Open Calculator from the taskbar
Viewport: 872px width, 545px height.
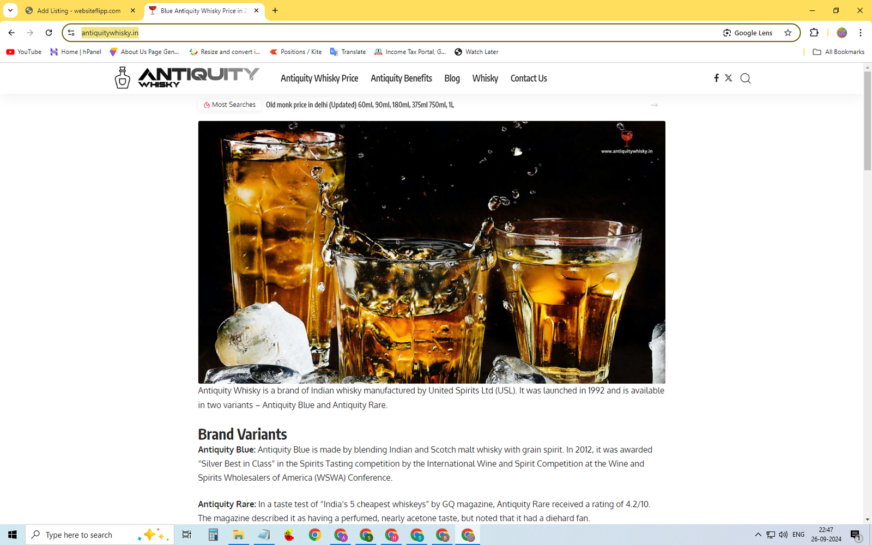coord(213,535)
